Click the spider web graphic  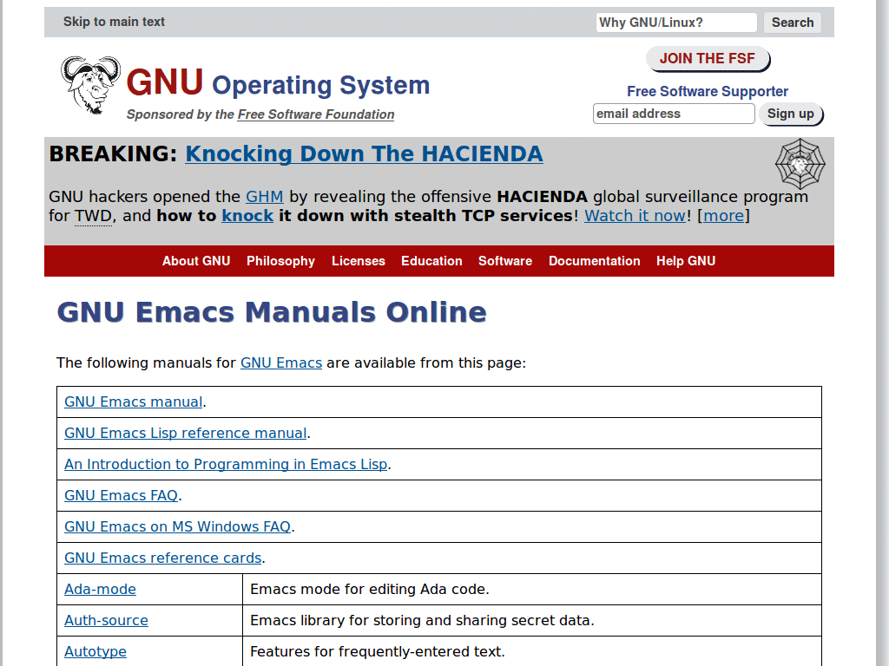point(799,163)
